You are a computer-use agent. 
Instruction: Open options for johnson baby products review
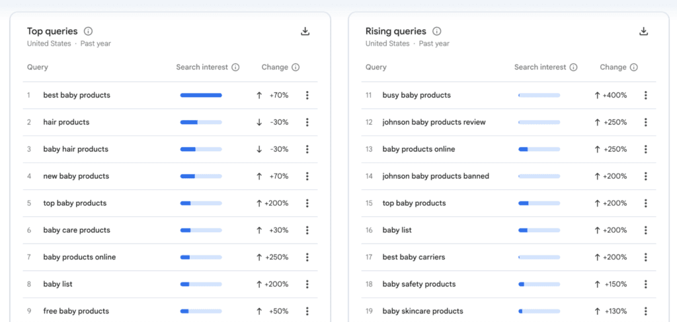point(645,123)
